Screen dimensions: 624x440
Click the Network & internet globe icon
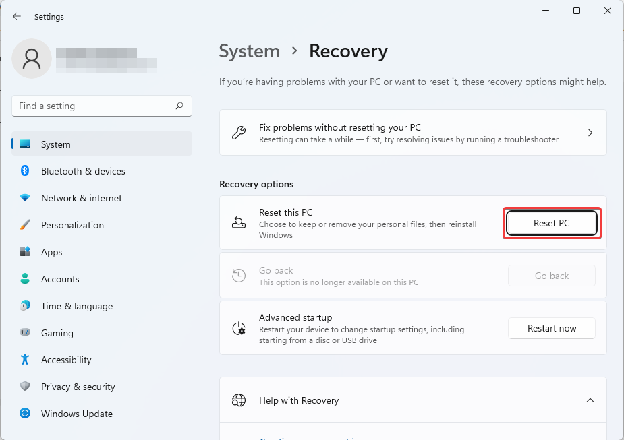pos(26,198)
